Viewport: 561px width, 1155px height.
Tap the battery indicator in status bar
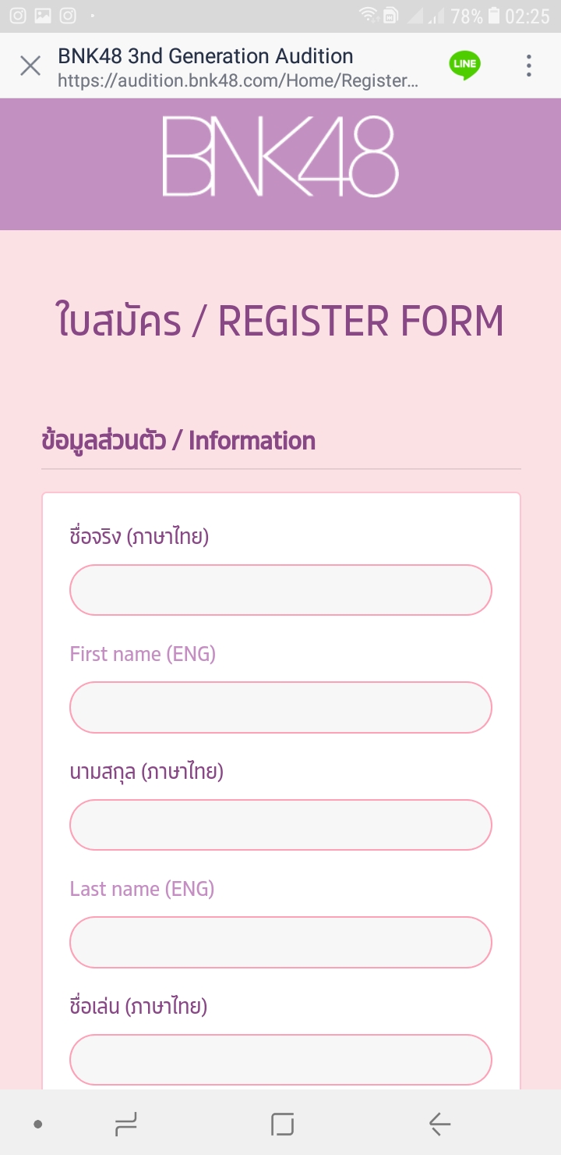point(493,16)
